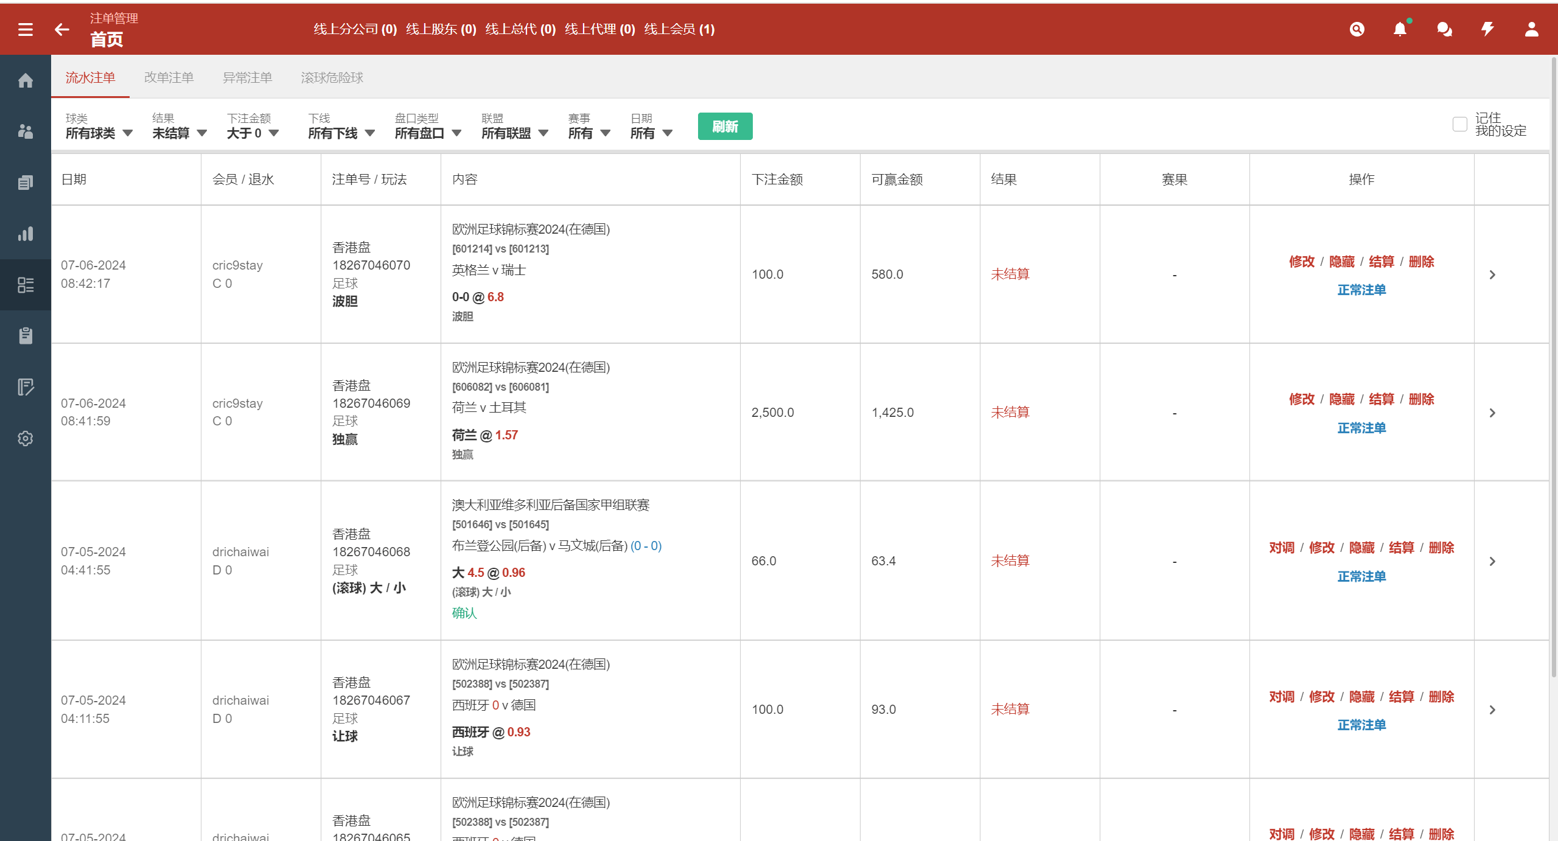Switch to the 滚球危险球 tab
Image resolution: width=1558 pixels, height=841 pixels.
click(332, 77)
